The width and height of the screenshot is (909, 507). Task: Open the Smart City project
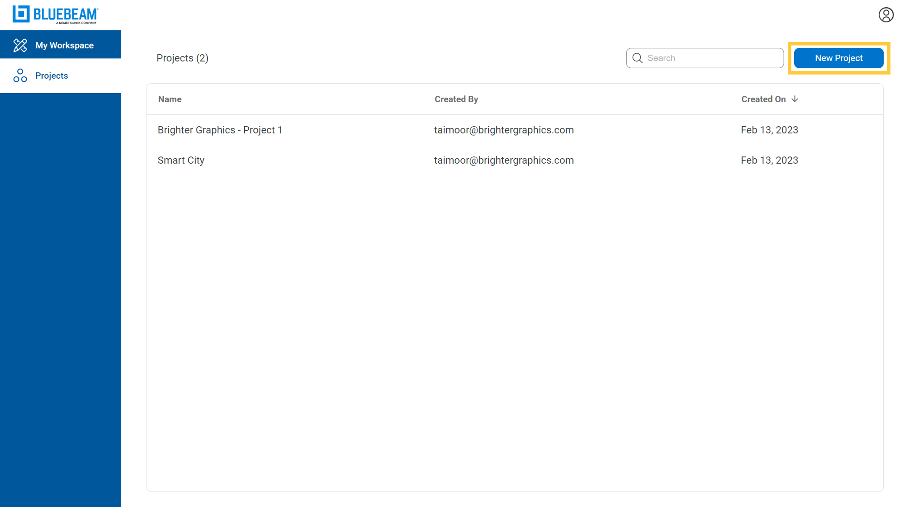click(181, 160)
